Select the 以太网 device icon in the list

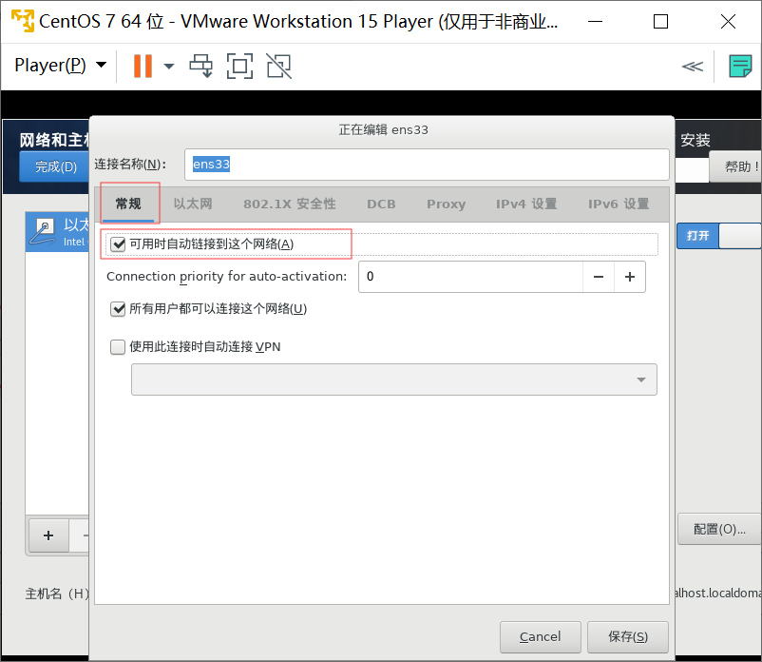[x=43, y=231]
